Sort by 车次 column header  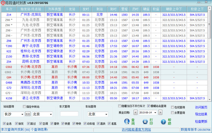click(9, 9)
